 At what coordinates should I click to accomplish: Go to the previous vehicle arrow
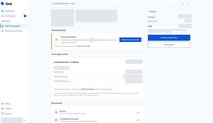[x=178, y=3]
